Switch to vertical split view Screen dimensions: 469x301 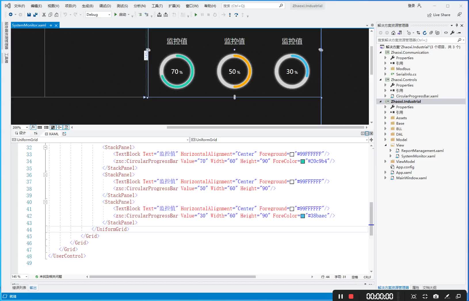(x=363, y=134)
